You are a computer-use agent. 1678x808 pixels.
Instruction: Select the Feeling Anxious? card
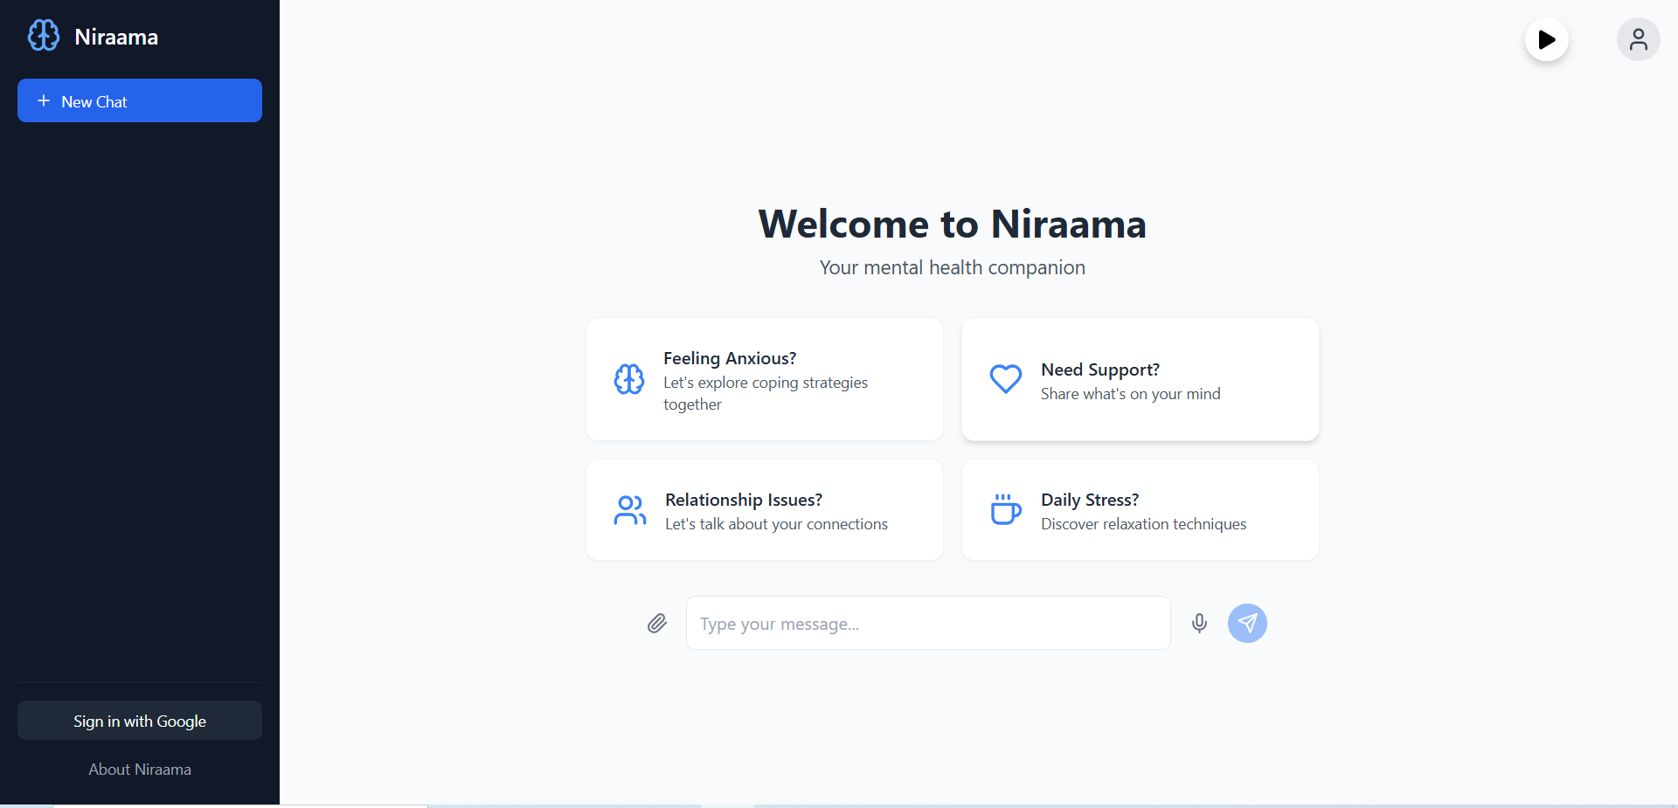tap(765, 379)
